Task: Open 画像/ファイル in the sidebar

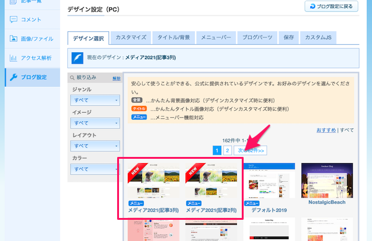Action: pos(32,39)
